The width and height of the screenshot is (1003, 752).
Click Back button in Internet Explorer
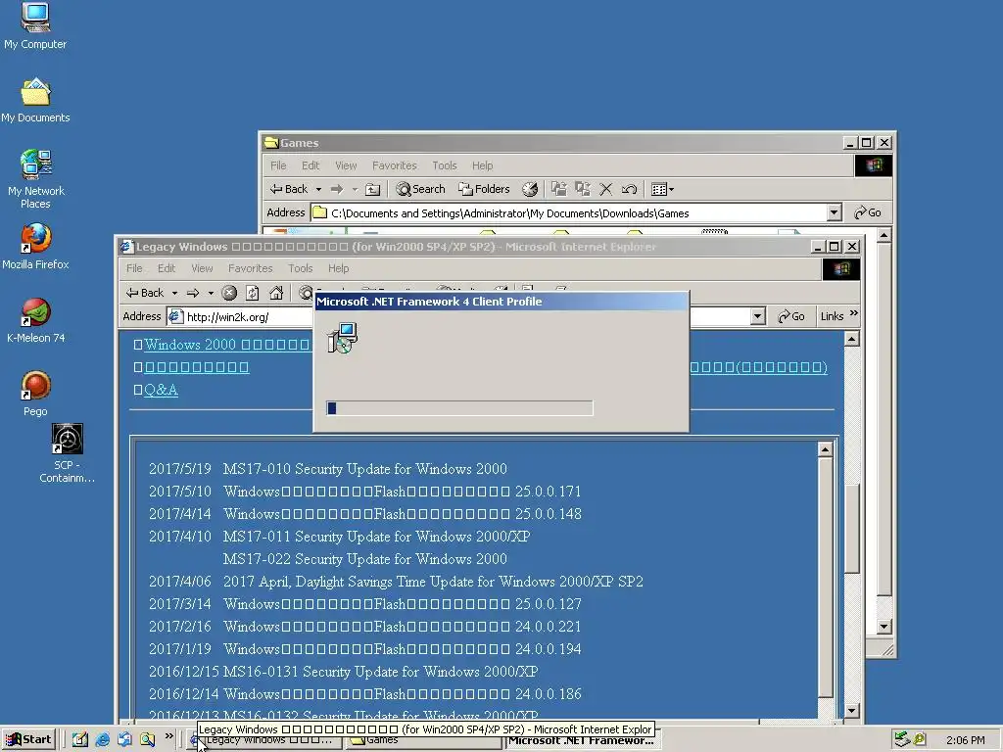(x=145, y=293)
